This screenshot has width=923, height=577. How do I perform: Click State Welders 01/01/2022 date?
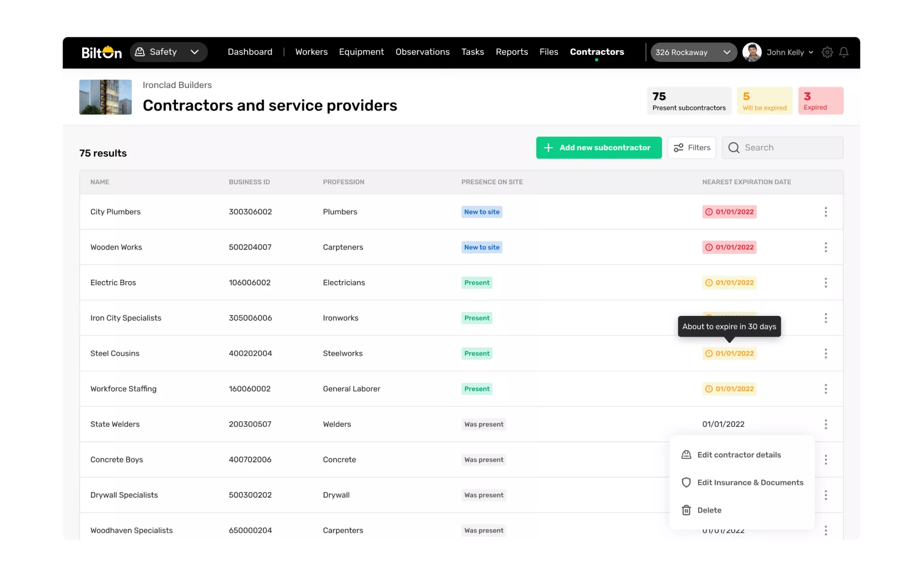click(723, 424)
